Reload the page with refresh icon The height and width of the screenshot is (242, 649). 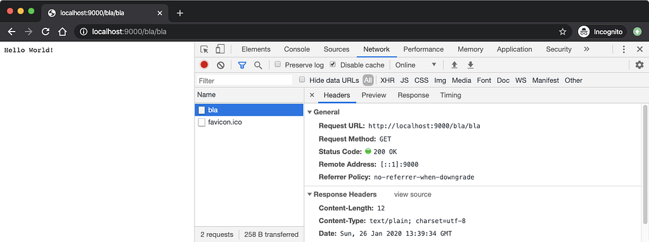[46, 32]
